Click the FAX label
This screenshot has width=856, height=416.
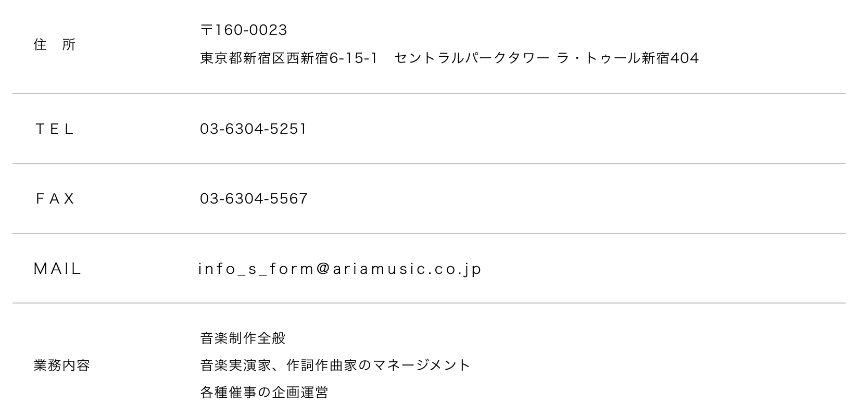pos(55,198)
